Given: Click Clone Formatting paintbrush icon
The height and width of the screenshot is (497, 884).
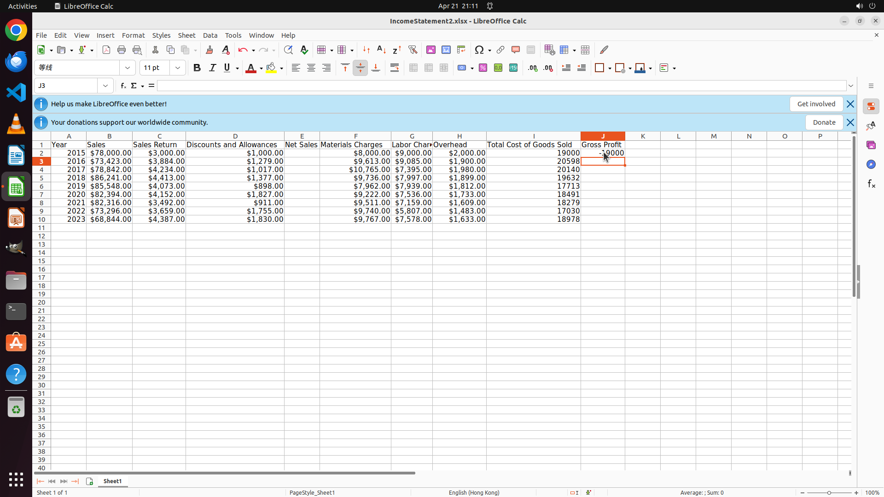Looking at the screenshot, I should click(209, 50).
